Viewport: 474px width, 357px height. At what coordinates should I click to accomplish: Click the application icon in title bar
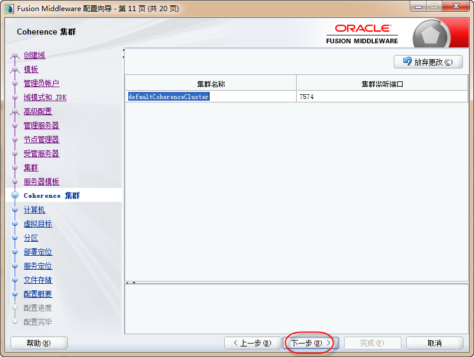(9, 8)
